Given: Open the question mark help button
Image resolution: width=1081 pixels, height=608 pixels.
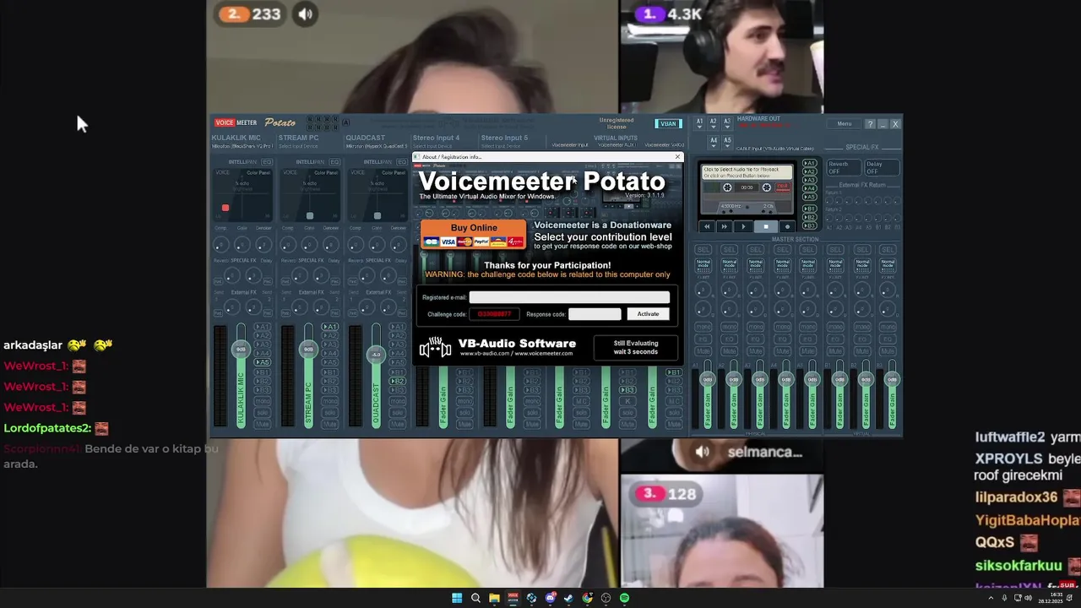Looking at the screenshot, I should tap(870, 124).
